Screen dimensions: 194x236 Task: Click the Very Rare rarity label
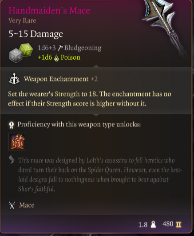(22, 20)
